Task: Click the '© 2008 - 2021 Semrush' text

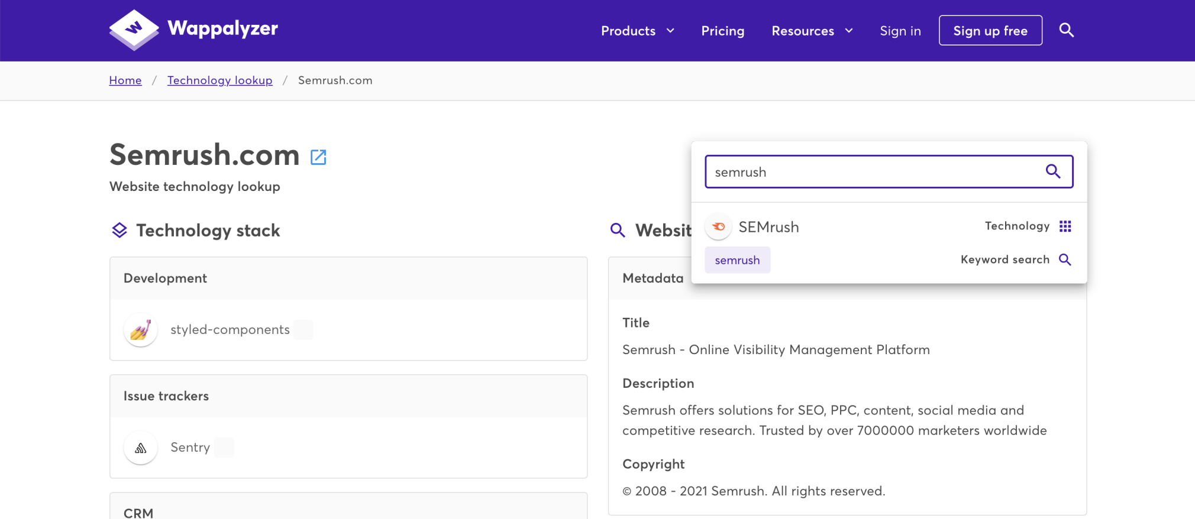Action: click(695, 491)
